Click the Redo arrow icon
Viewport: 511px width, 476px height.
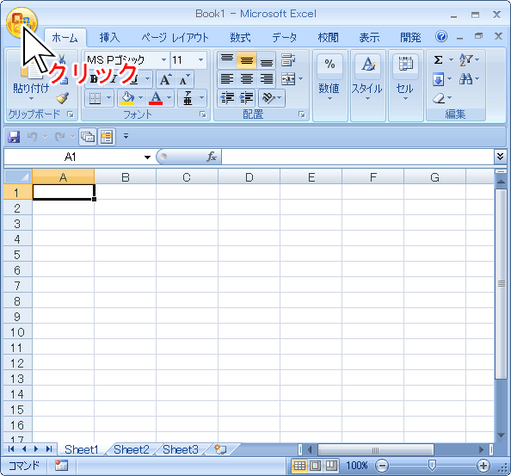click(x=59, y=137)
